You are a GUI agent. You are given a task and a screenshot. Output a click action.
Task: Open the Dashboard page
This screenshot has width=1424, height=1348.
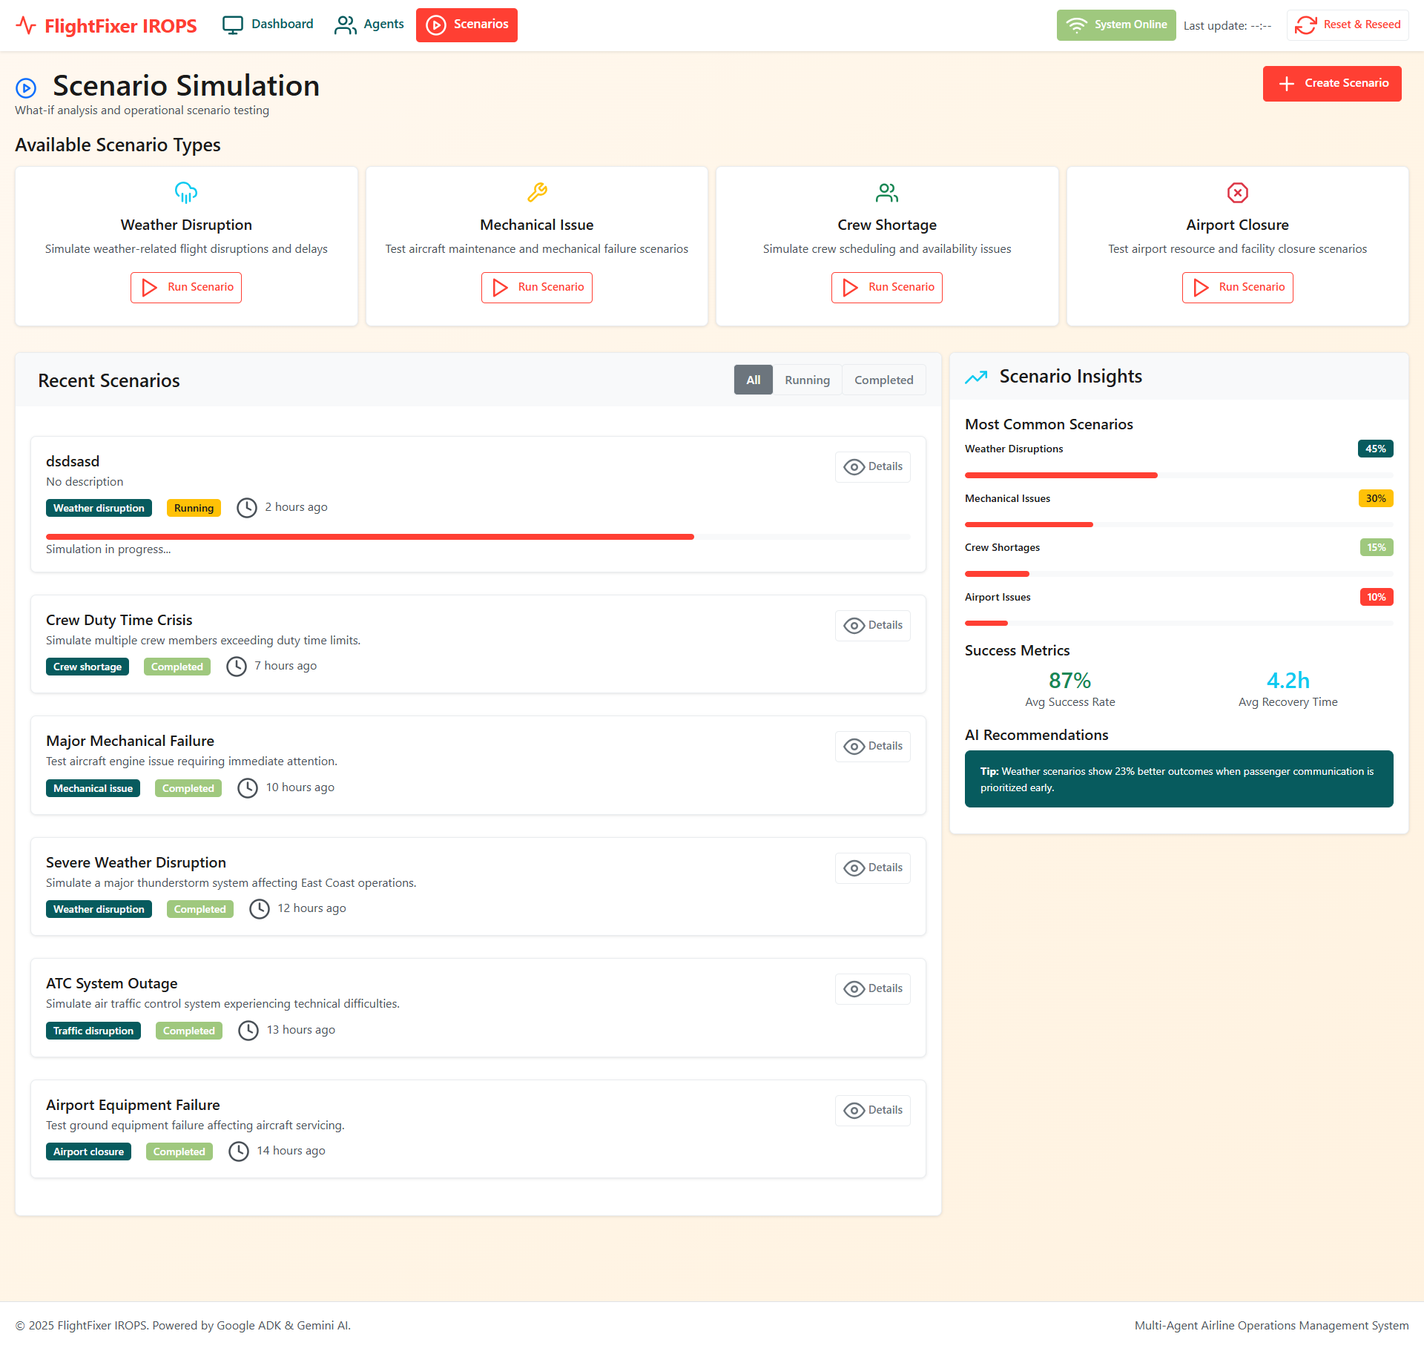click(268, 24)
